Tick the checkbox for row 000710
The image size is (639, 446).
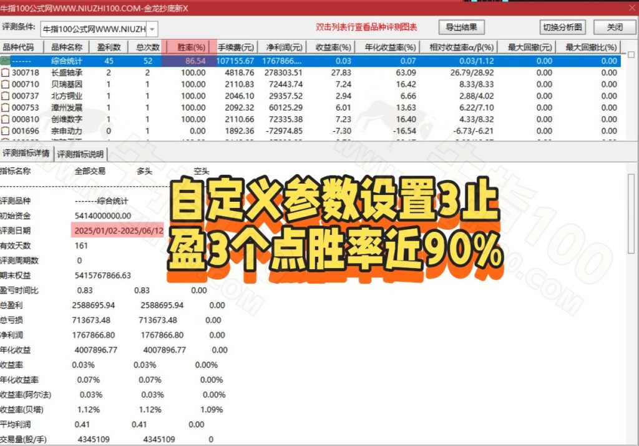click(5, 84)
